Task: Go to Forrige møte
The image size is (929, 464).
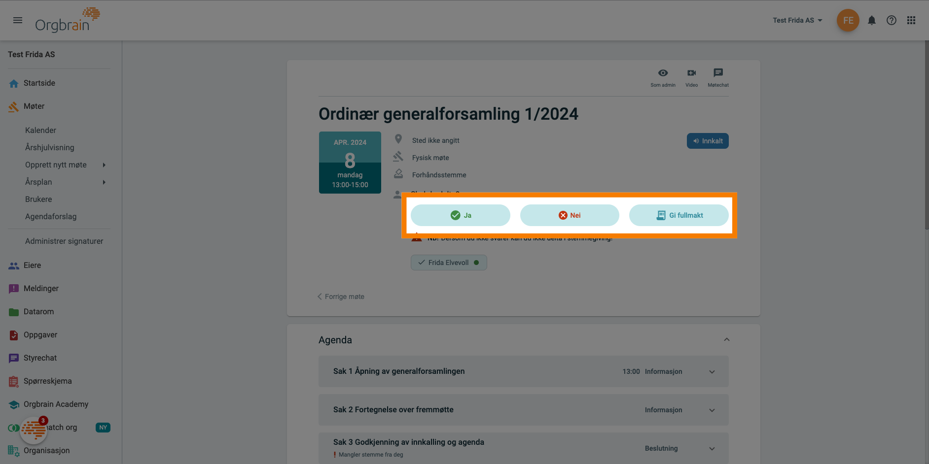Action: (x=341, y=297)
